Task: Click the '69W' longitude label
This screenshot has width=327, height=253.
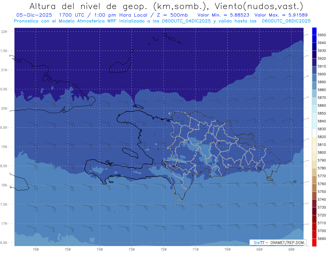Action: click(259, 249)
